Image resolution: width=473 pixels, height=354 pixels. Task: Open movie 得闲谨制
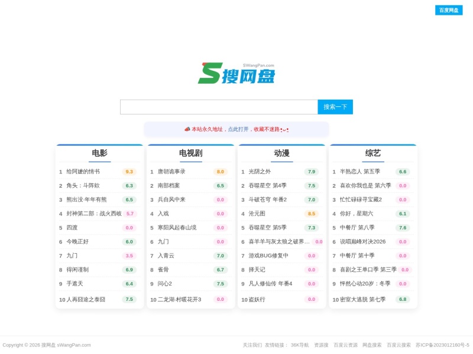click(x=77, y=270)
